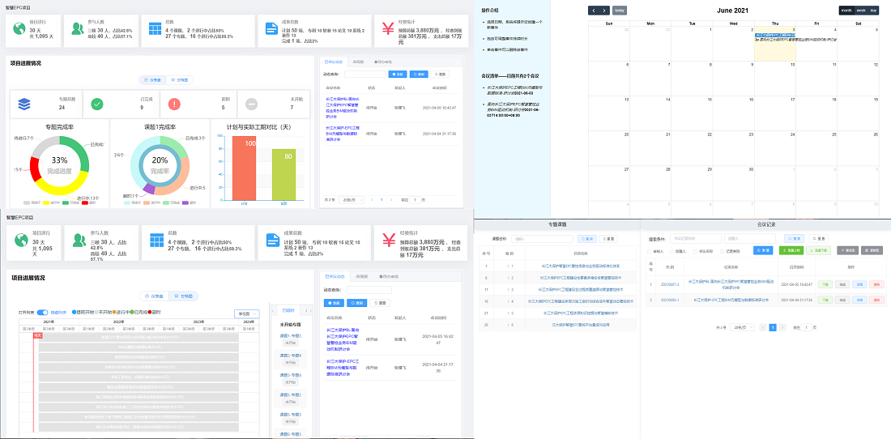Click the participants people icon in upper panel
891x439 pixels.
tap(79, 29)
